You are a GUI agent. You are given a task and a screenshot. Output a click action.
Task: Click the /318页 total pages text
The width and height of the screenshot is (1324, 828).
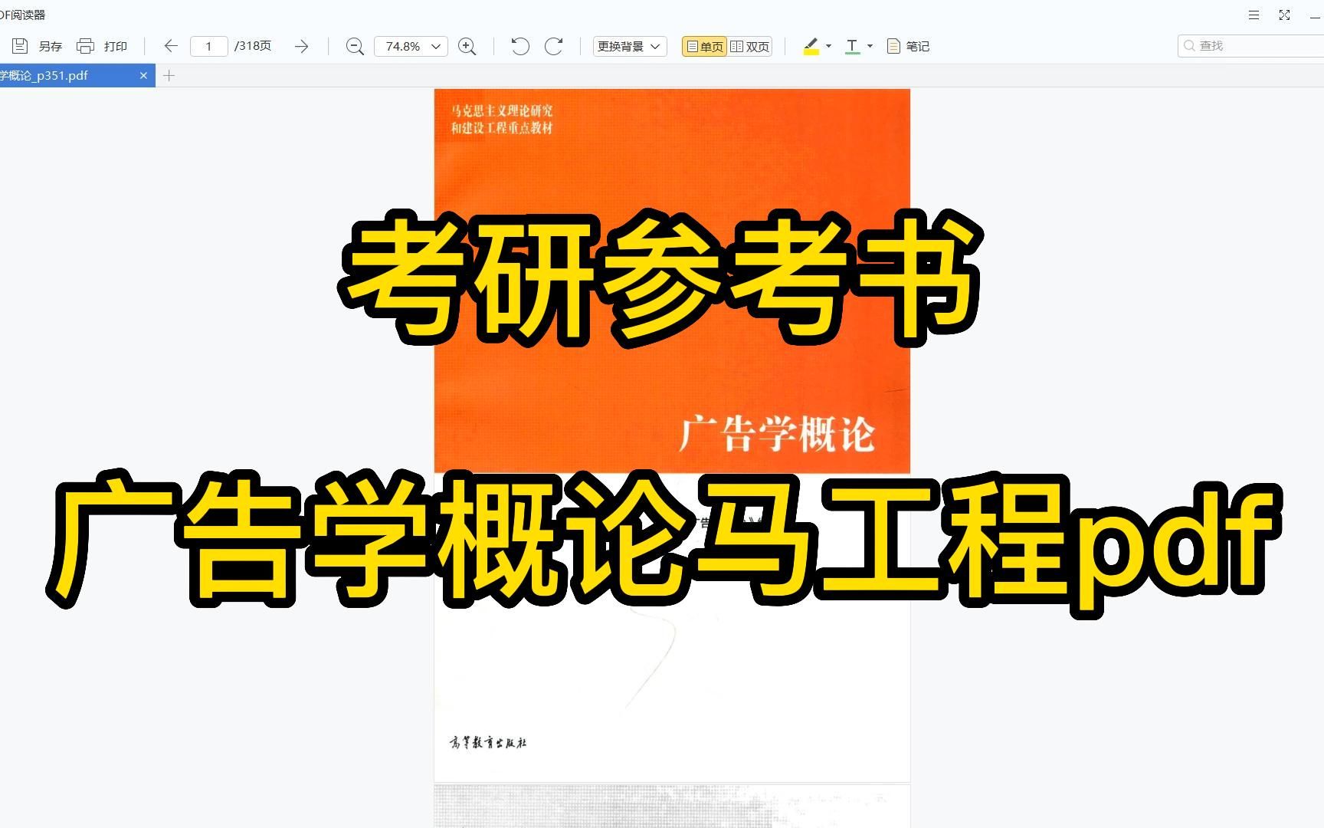point(253,46)
